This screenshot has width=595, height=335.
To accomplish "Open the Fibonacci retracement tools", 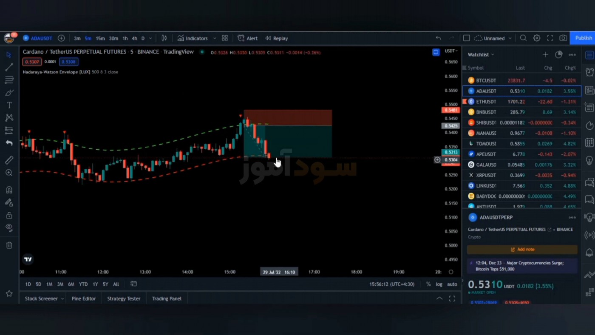I will (9, 80).
